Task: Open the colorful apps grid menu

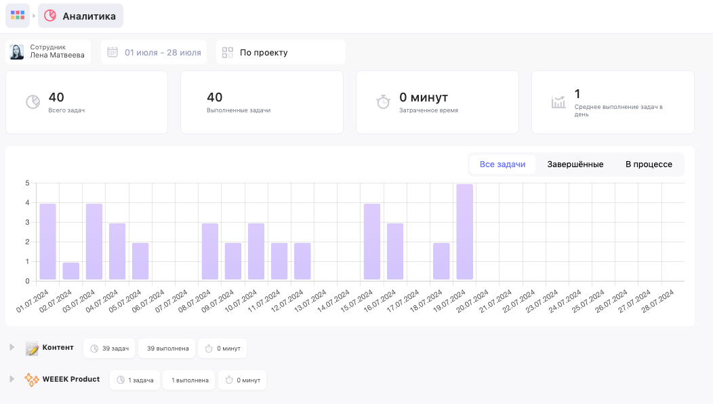Action: [18, 16]
